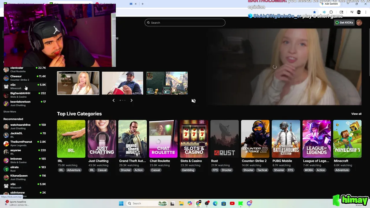Open YouTube app from the taskbar
The width and height of the screenshot is (370, 208).
pos(232,203)
